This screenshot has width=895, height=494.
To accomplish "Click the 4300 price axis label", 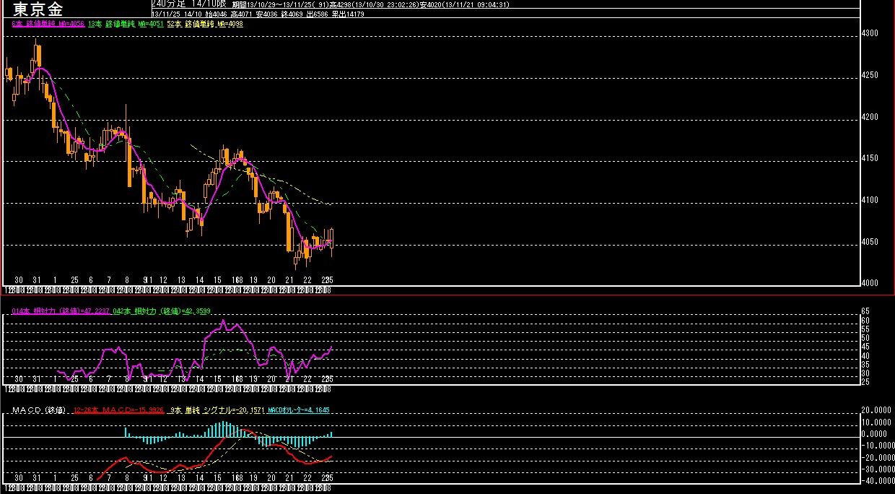I will 870,33.
